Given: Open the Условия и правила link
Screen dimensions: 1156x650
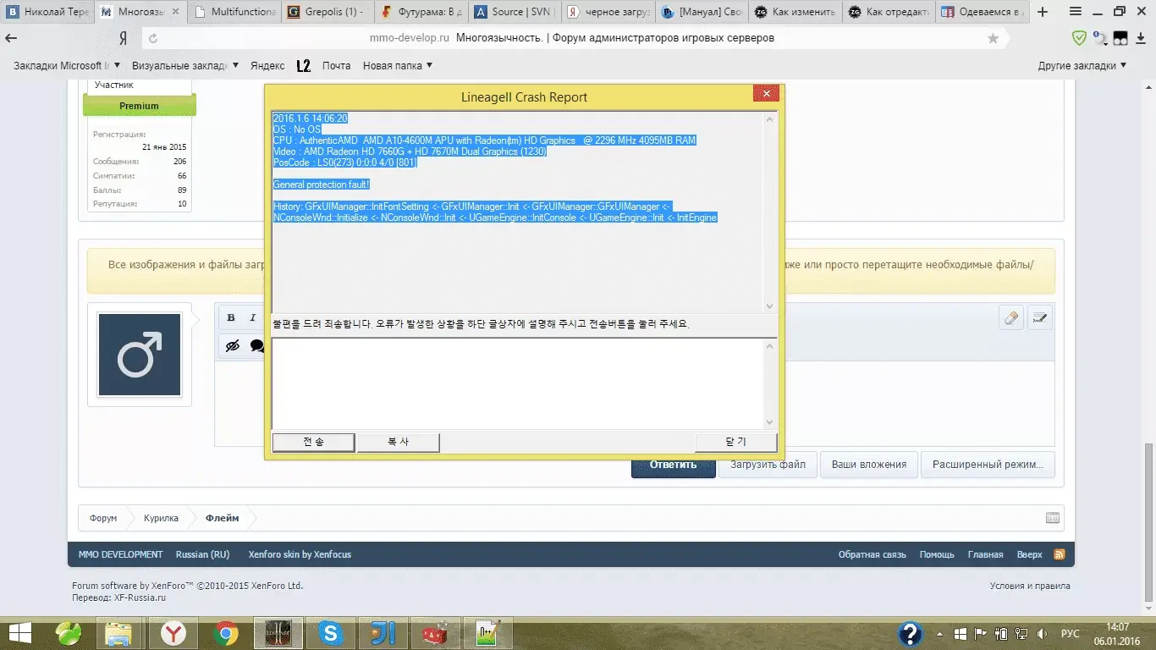Looking at the screenshot, I should (x=1030, y=586).
